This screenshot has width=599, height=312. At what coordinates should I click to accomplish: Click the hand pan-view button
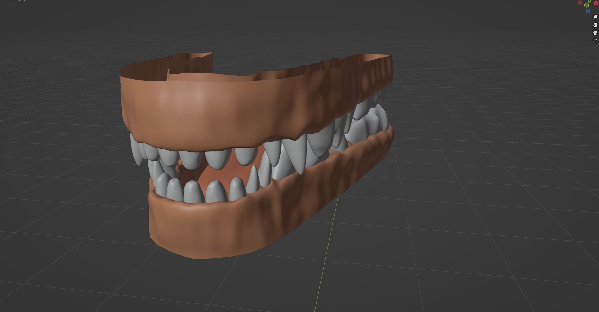point(595,25)
